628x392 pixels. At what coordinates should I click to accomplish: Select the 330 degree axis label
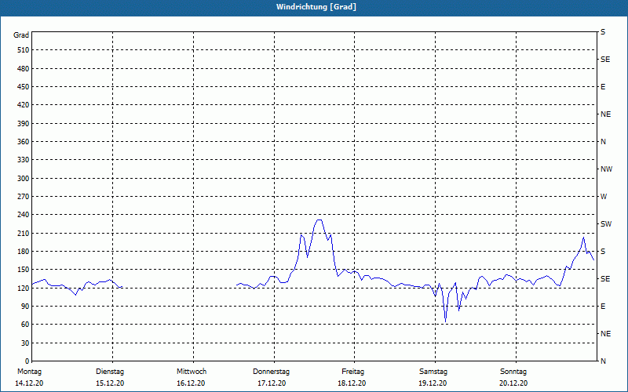click(x=24, y=160)
